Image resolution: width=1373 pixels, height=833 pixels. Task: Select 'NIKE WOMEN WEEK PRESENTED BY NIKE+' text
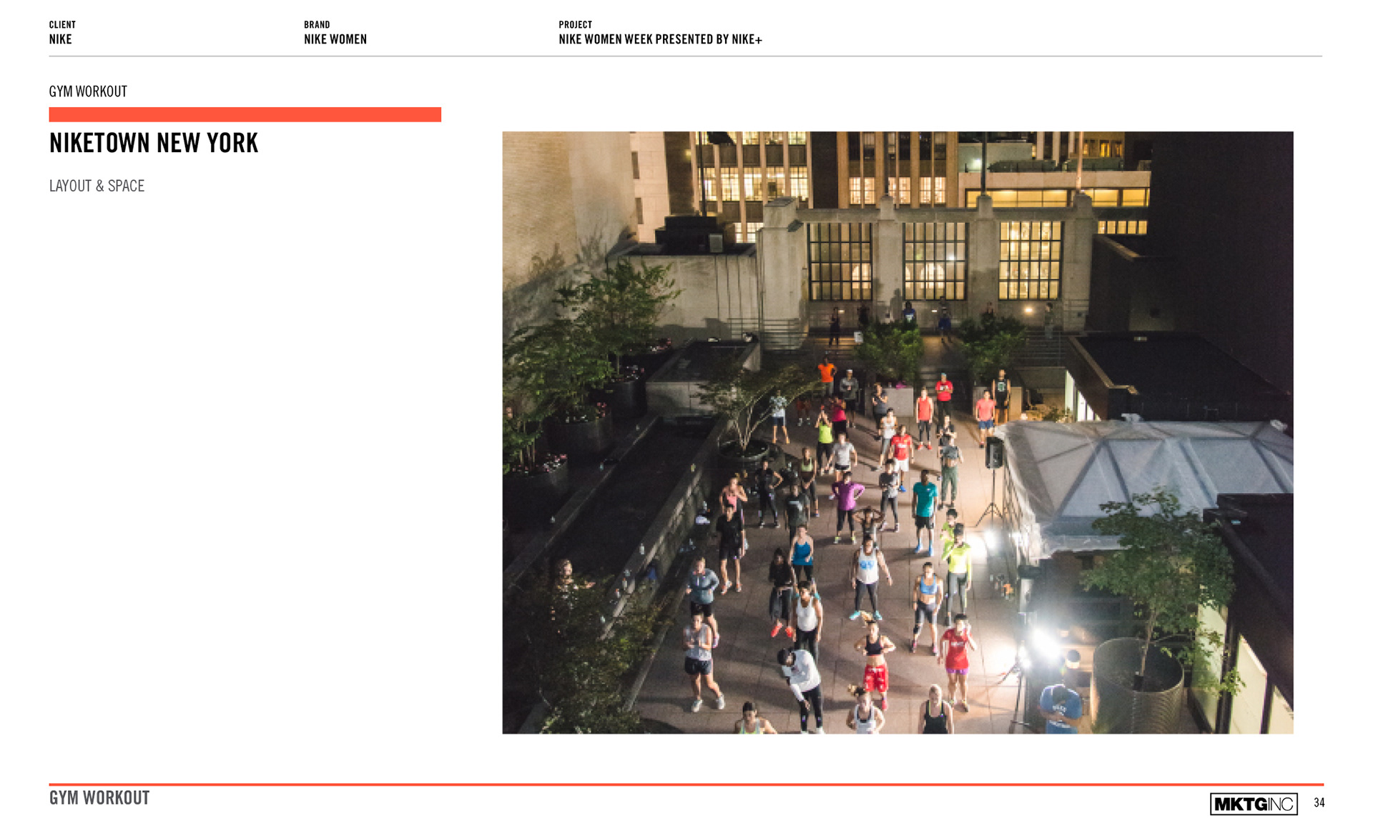tap(660, 39)
